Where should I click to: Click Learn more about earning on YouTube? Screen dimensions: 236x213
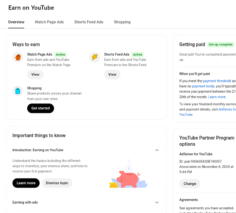tap(26, 183)
